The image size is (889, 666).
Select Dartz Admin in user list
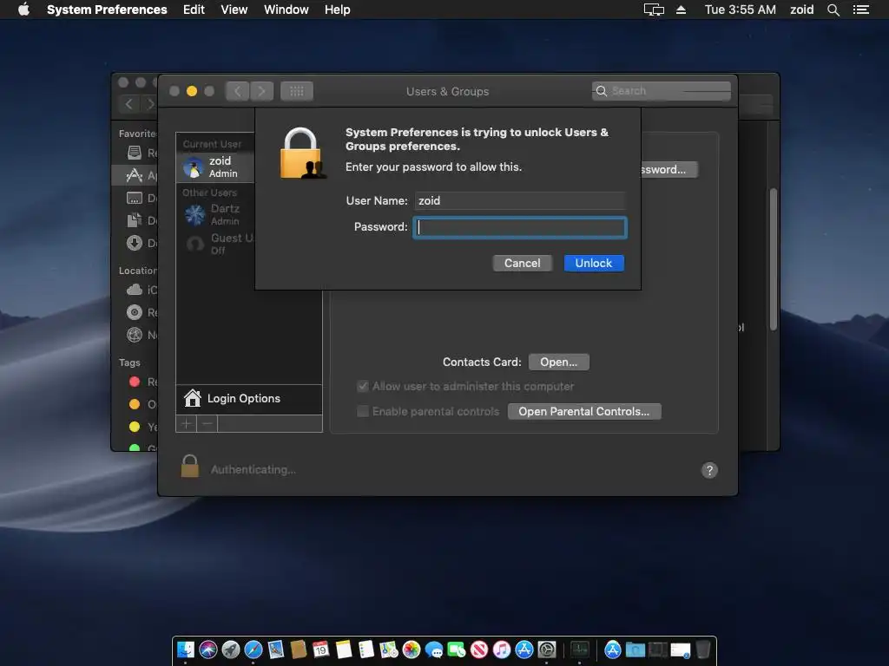click(x=215, y=215)
